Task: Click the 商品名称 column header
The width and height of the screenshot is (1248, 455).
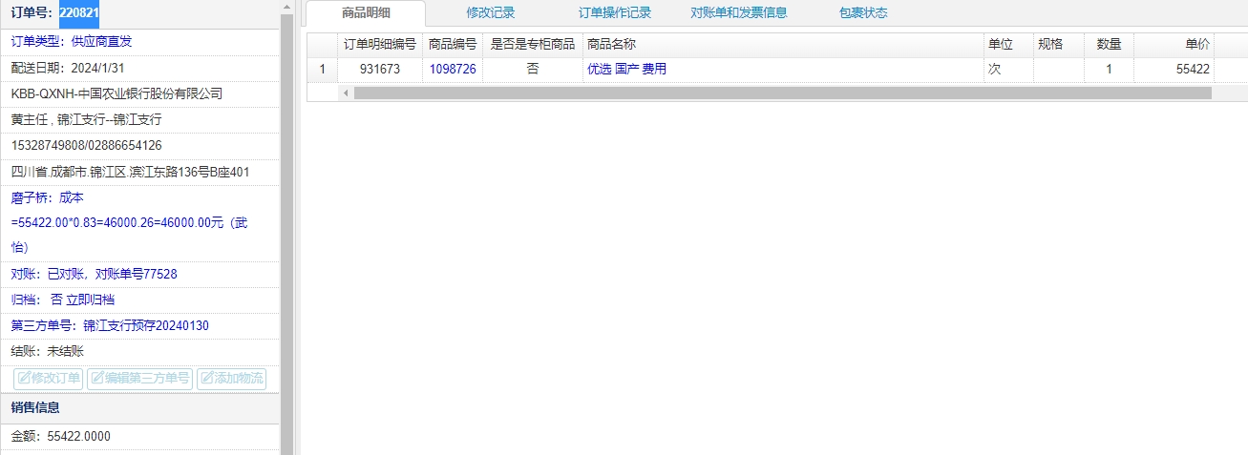Action: (783, 44)
